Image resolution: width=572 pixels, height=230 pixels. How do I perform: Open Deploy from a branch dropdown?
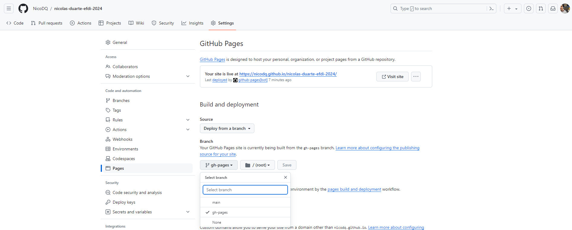click(x=227, y=128)
